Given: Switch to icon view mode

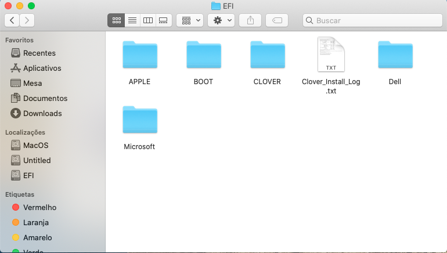Looking at the screenshot, I should click(x=116, y=20).
